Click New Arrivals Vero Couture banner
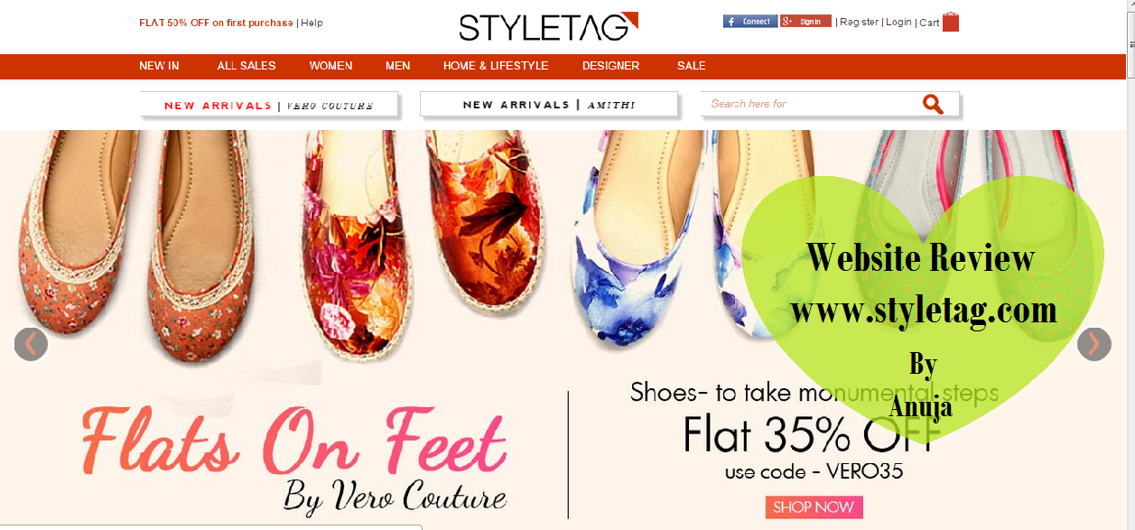Screen dimensions: 1135x530 269,105
